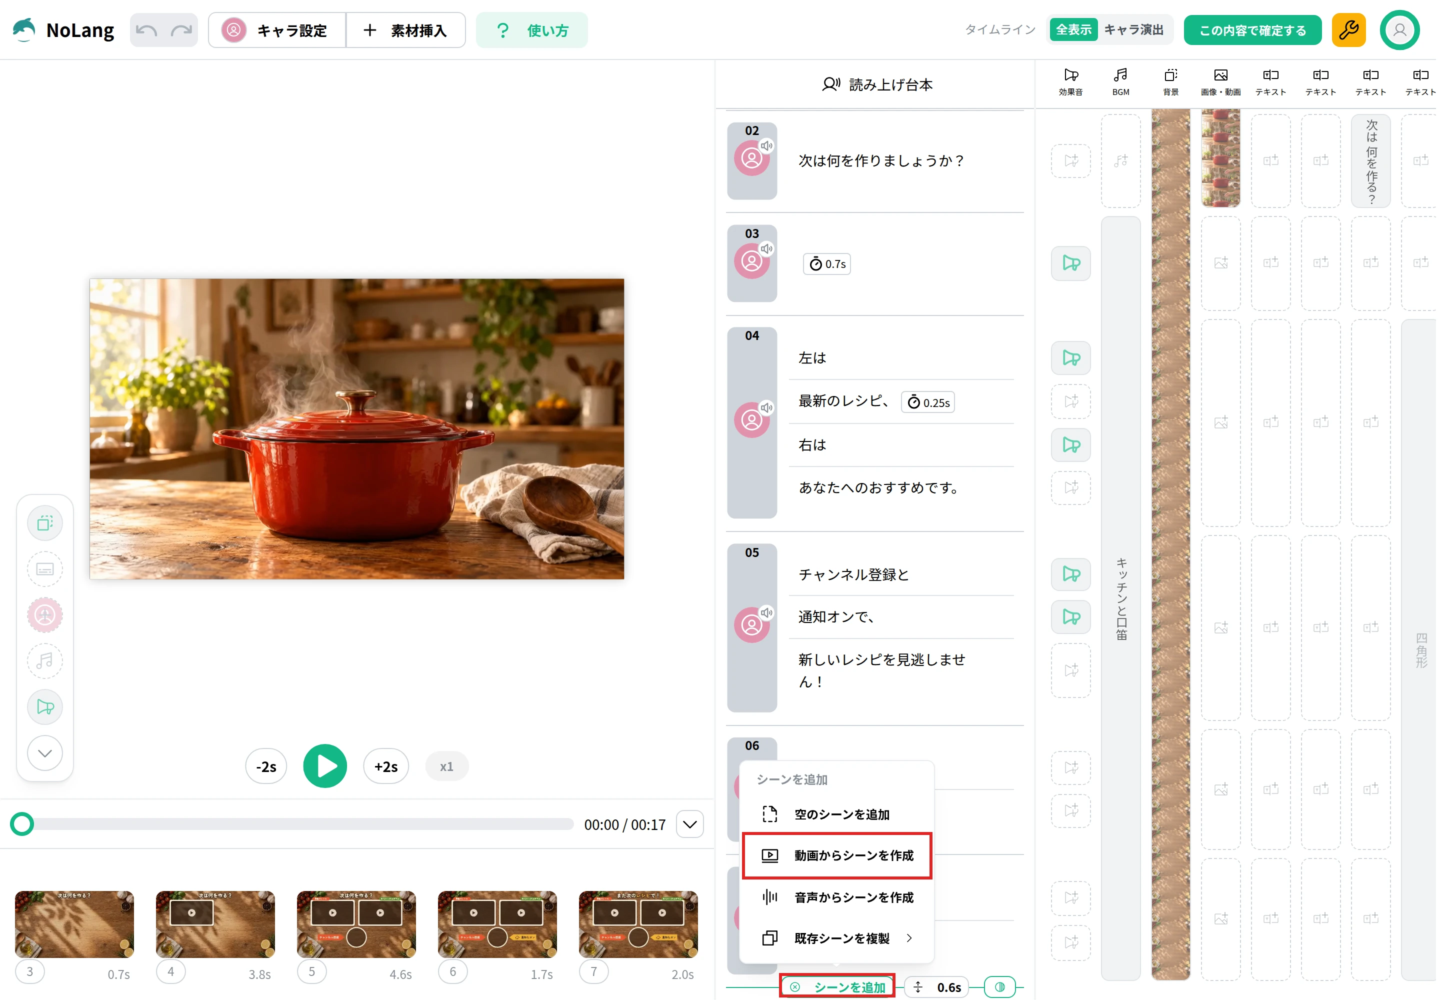Open the orange wrench settings button

click(x=1348, y=30)
